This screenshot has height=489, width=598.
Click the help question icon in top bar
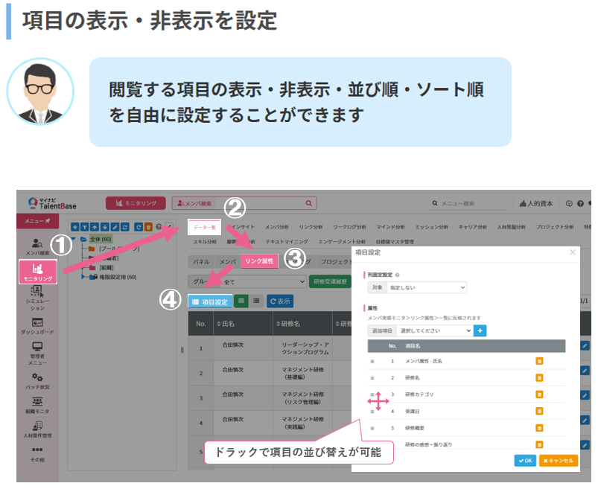(x=580, y=203)
